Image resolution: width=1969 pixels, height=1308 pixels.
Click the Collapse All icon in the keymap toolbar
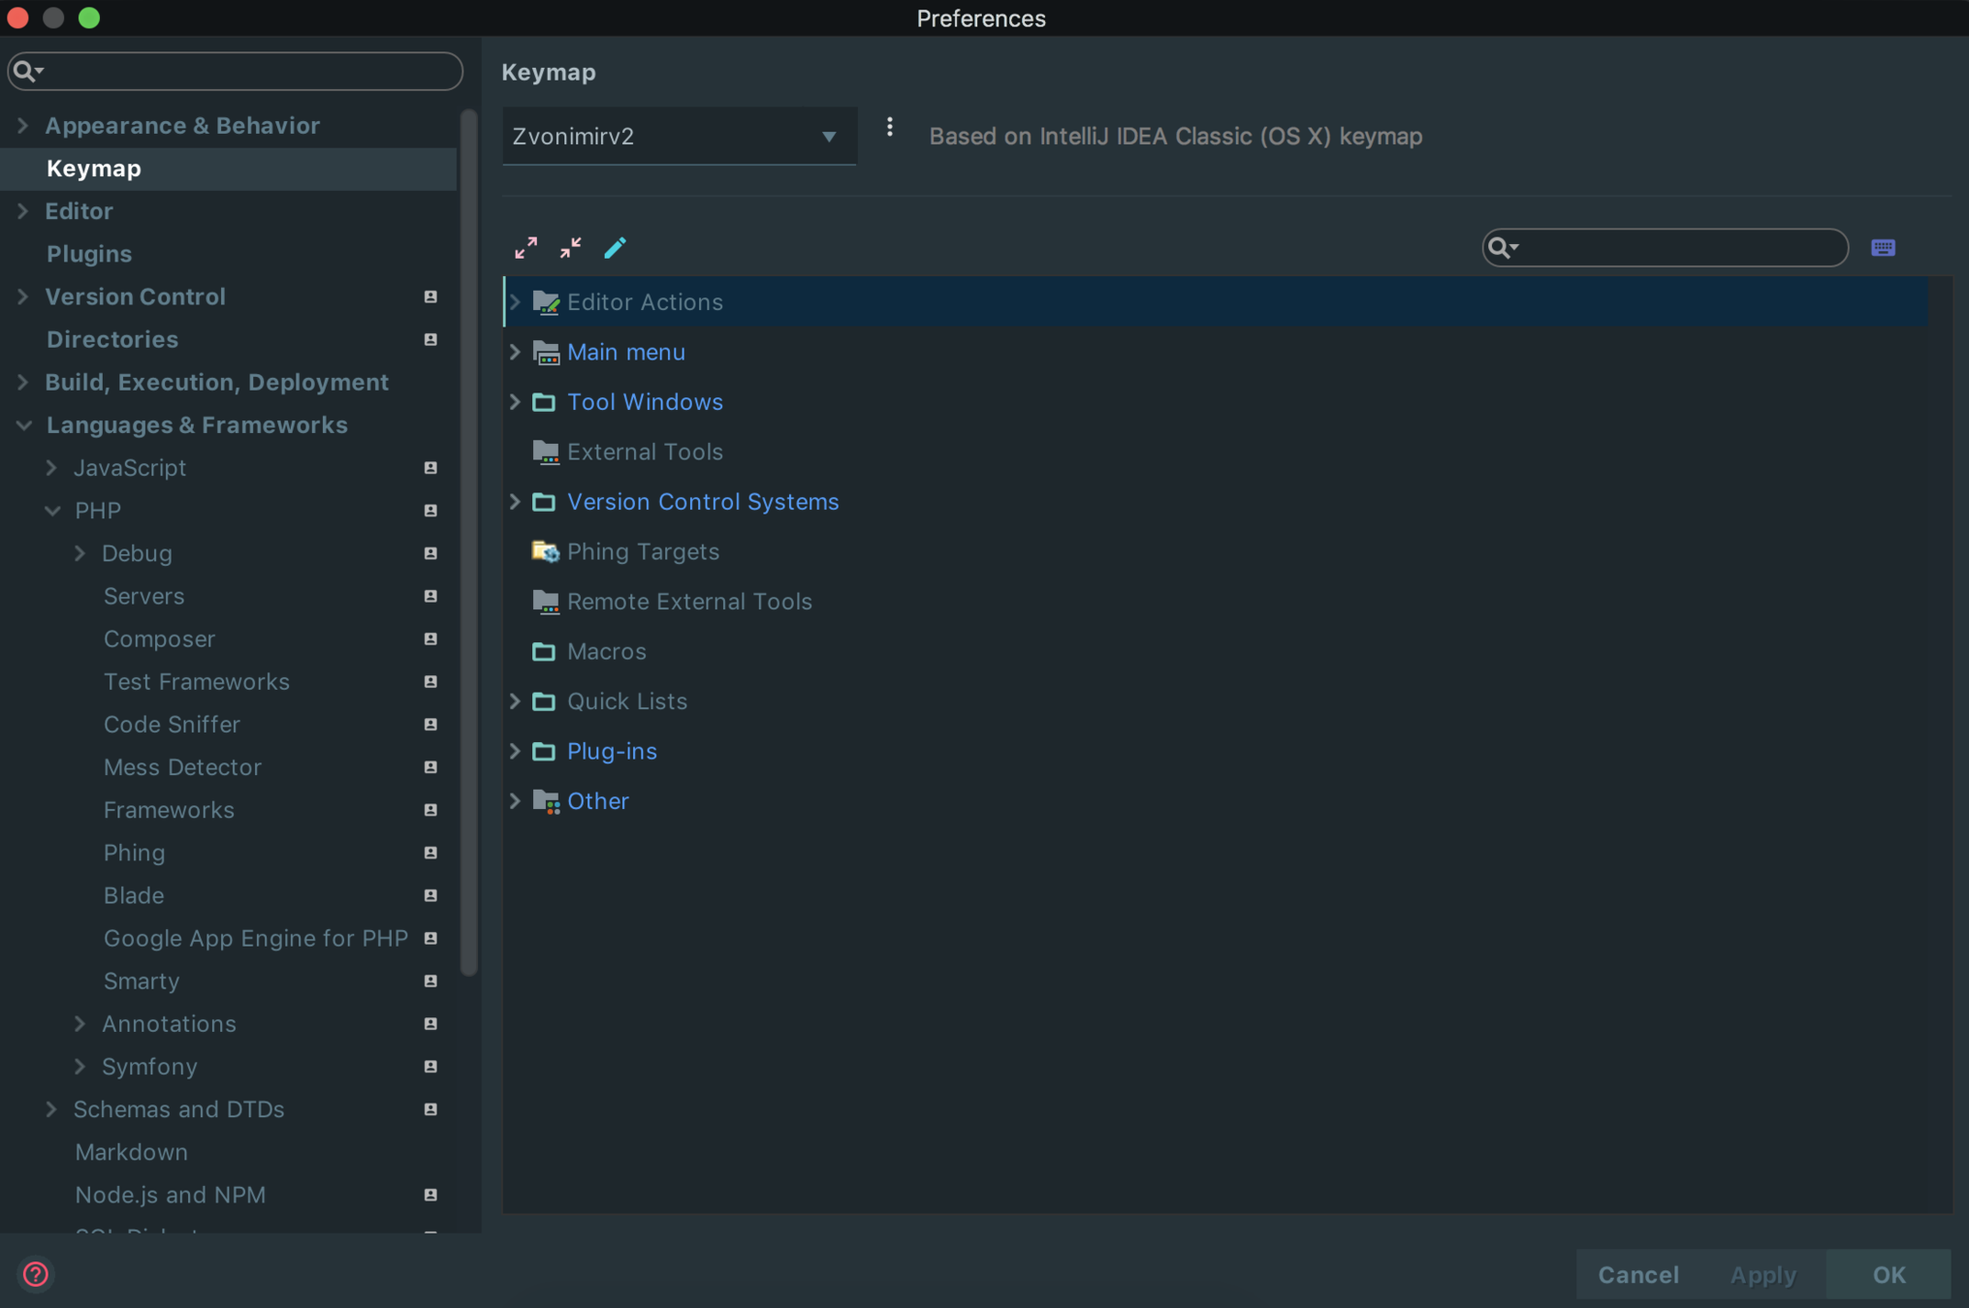pos(570,248)
